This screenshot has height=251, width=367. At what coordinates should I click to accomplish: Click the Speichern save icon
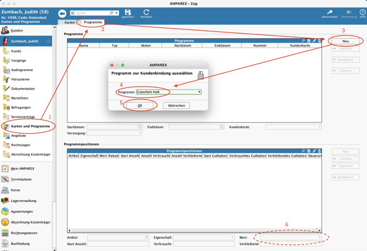pos(128,13)
